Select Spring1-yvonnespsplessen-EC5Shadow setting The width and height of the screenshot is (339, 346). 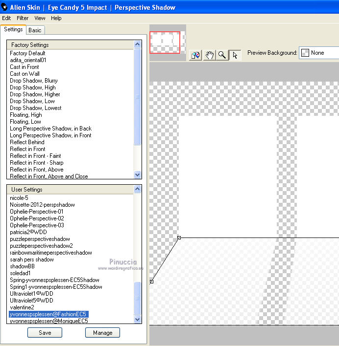coord(56,287)
